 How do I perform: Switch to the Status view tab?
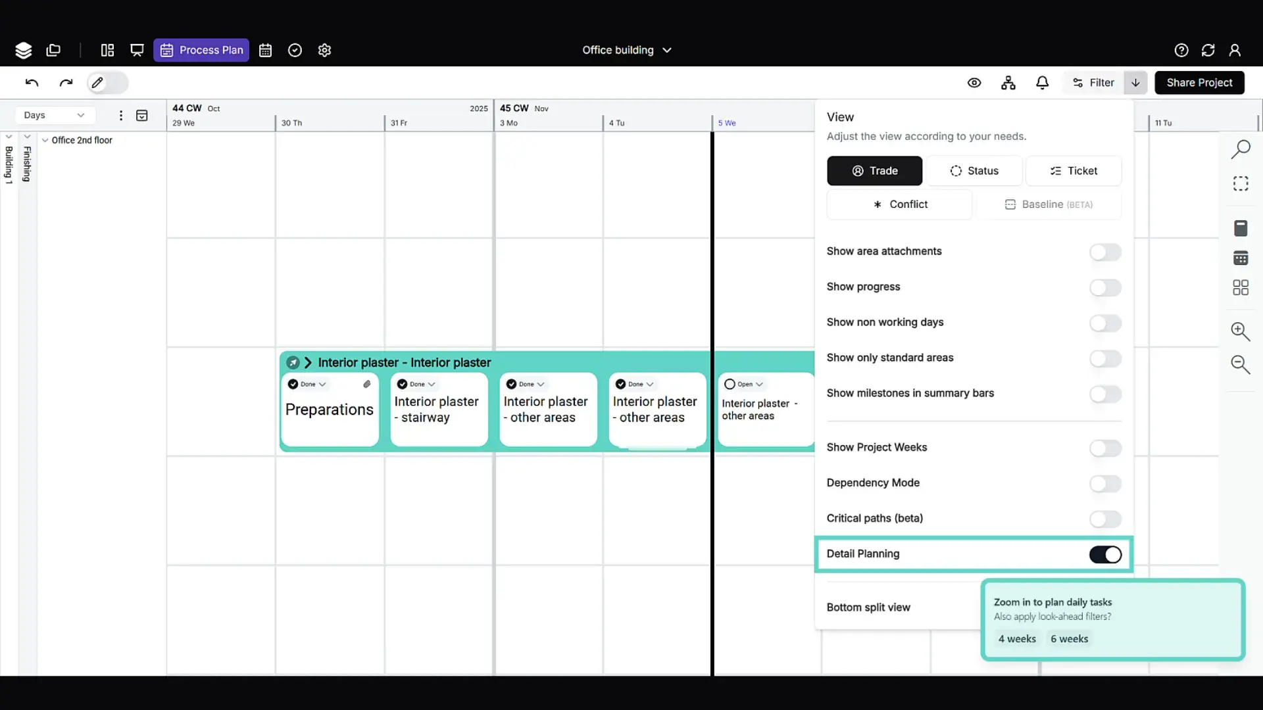coord(974,171)
